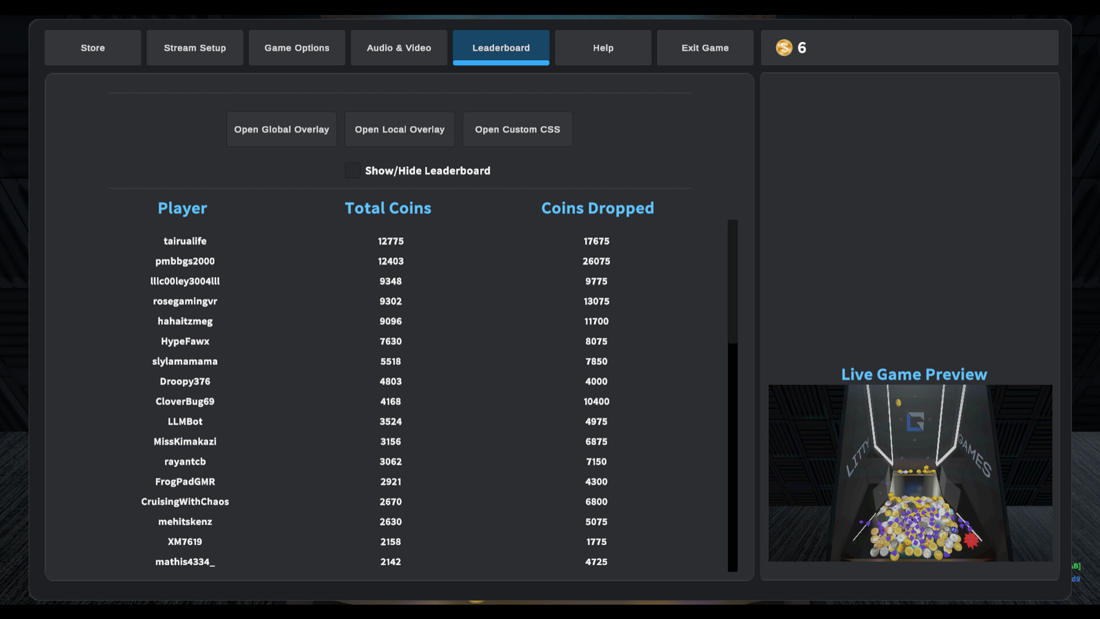Toggle the Show/Hide Leaderboard checkbox
This screenshot has height=619, width=1100.
click(x=352, y=170)
